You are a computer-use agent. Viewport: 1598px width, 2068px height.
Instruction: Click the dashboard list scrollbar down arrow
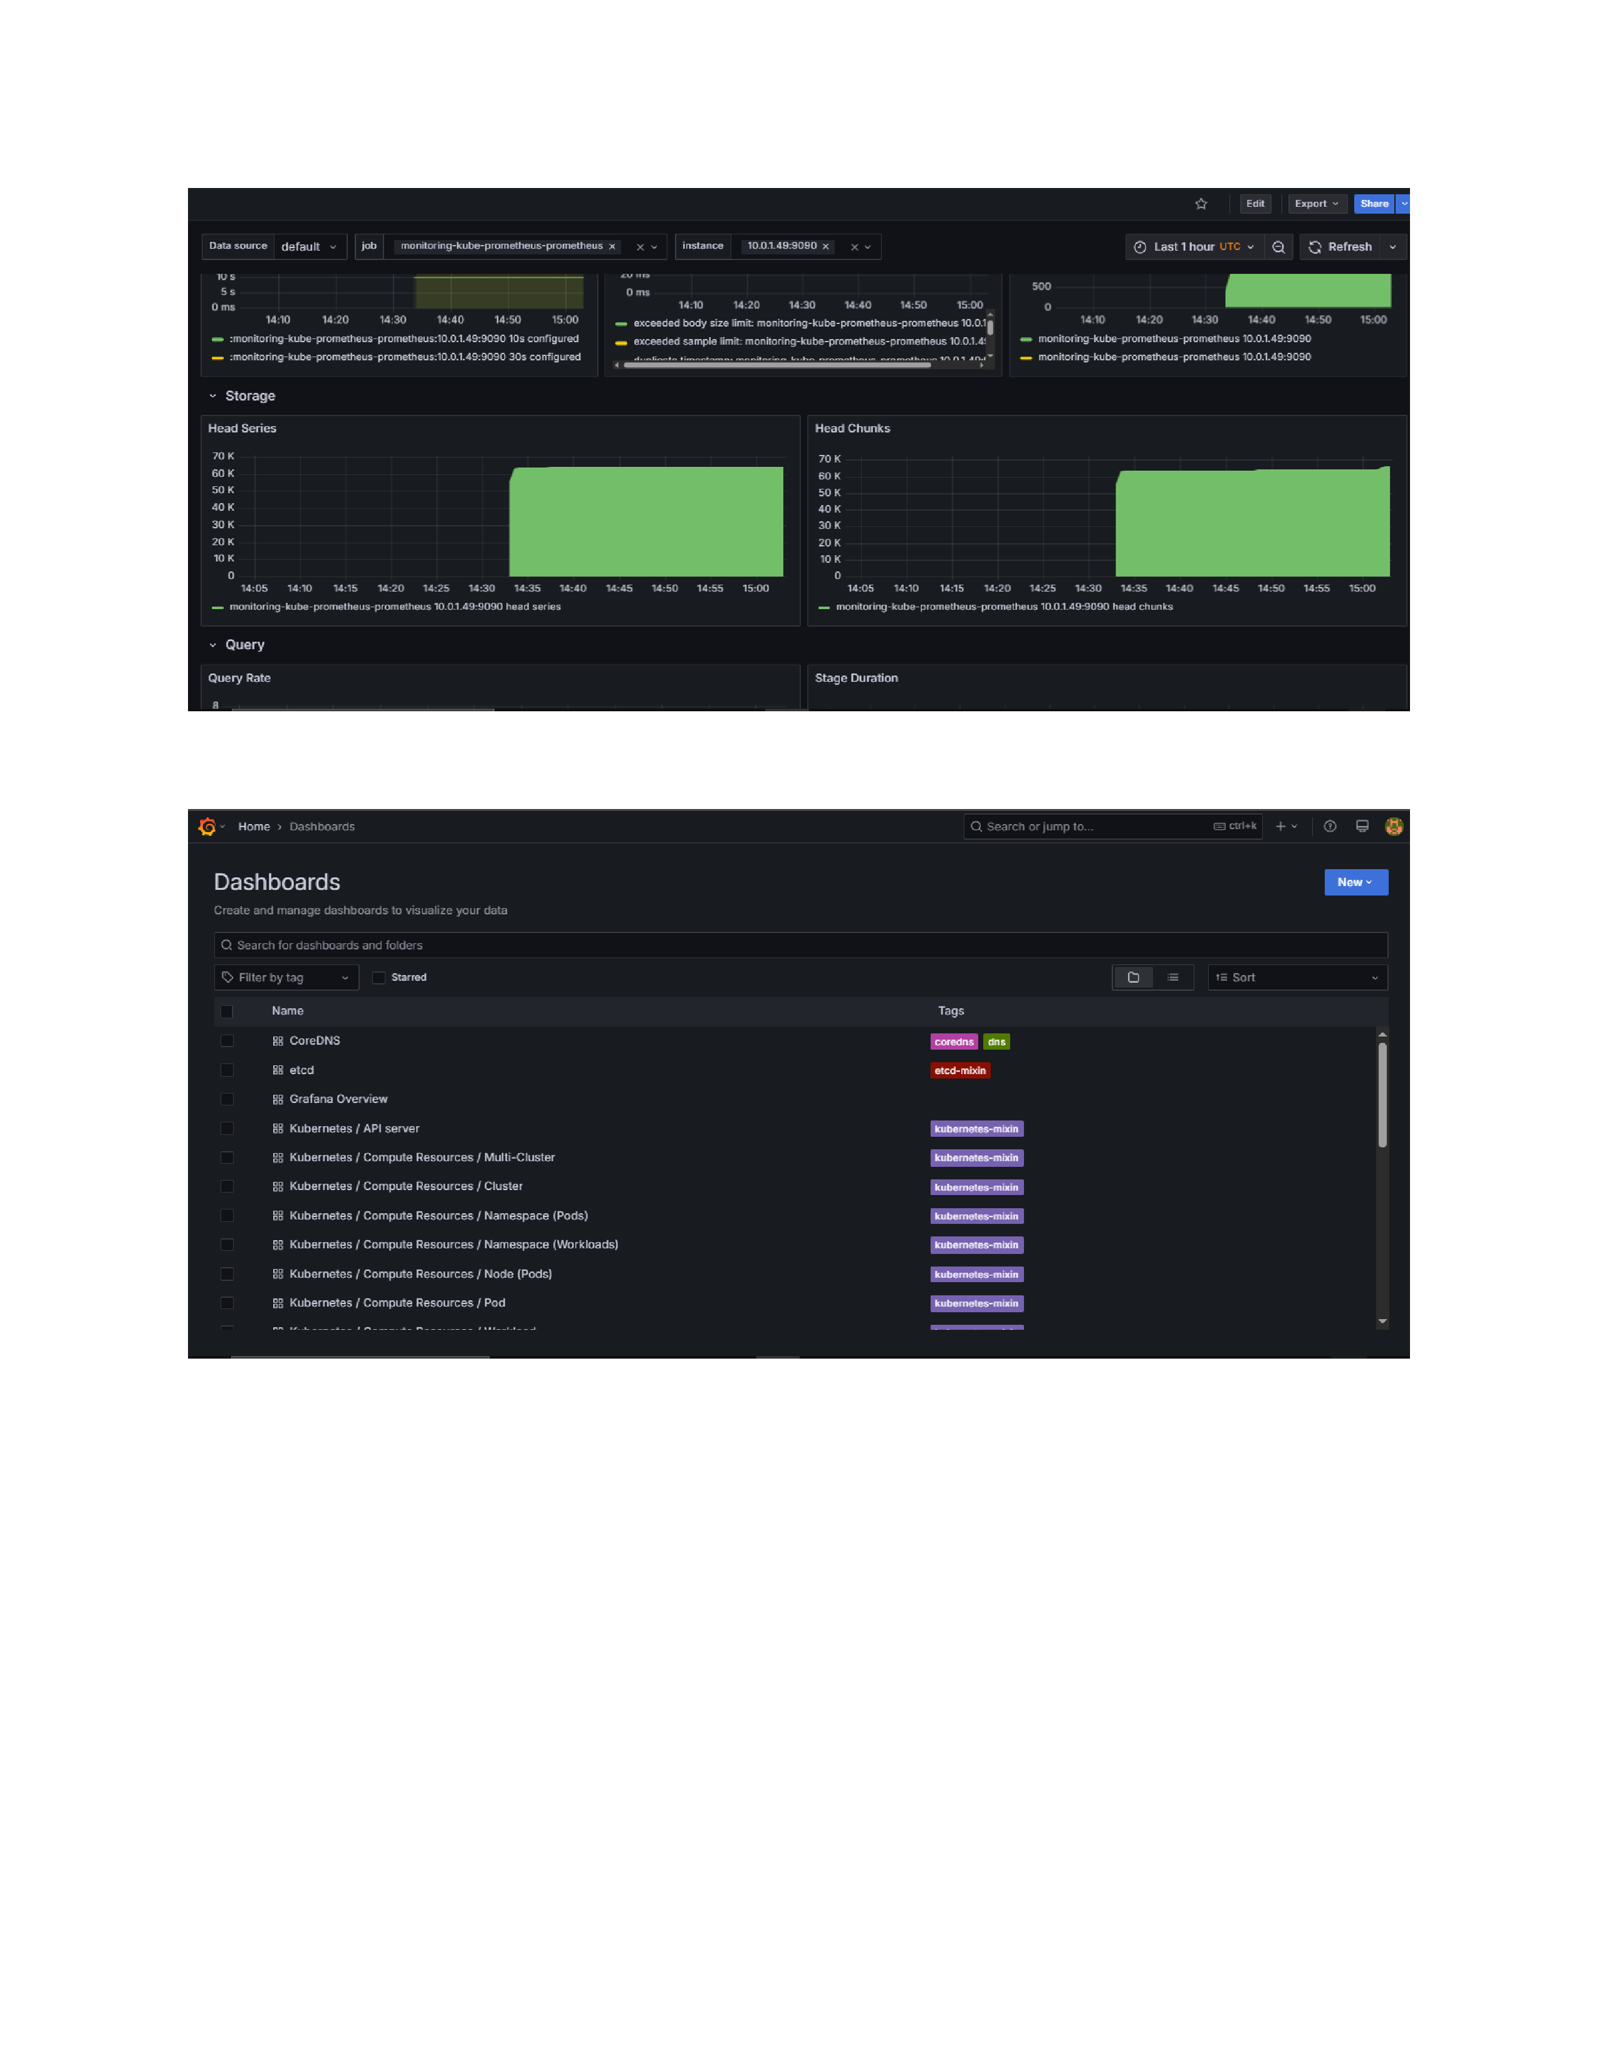tap(1382, 1321)
